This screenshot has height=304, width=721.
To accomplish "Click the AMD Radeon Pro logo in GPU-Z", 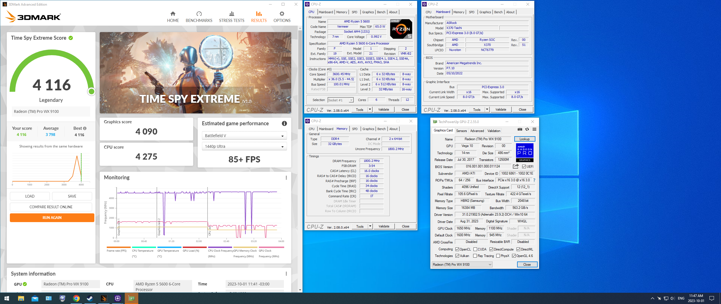I will pos(524,153).
